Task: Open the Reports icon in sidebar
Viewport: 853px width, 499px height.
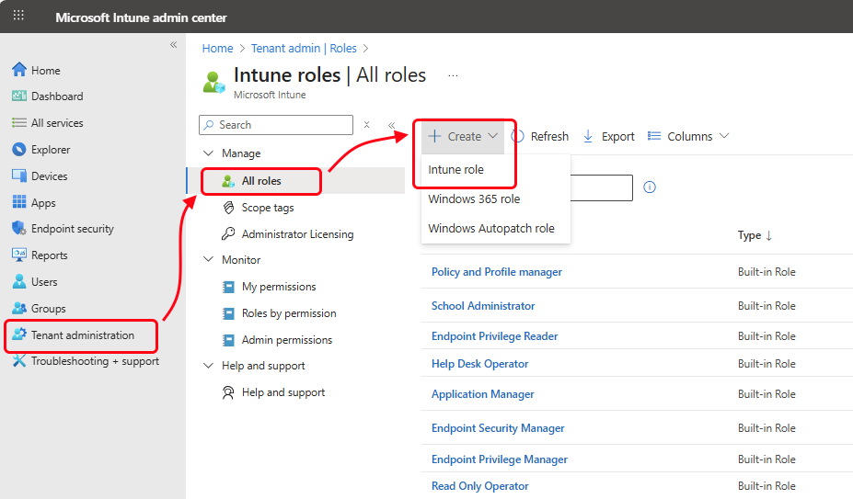Action: pyautogui.click(x=19, y=255)
